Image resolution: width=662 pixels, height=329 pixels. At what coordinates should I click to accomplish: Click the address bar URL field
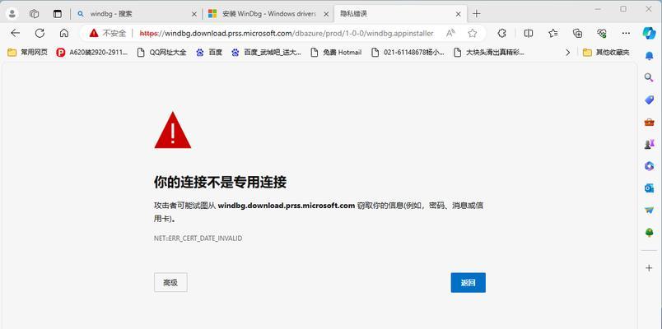click(x=287, y=34)
